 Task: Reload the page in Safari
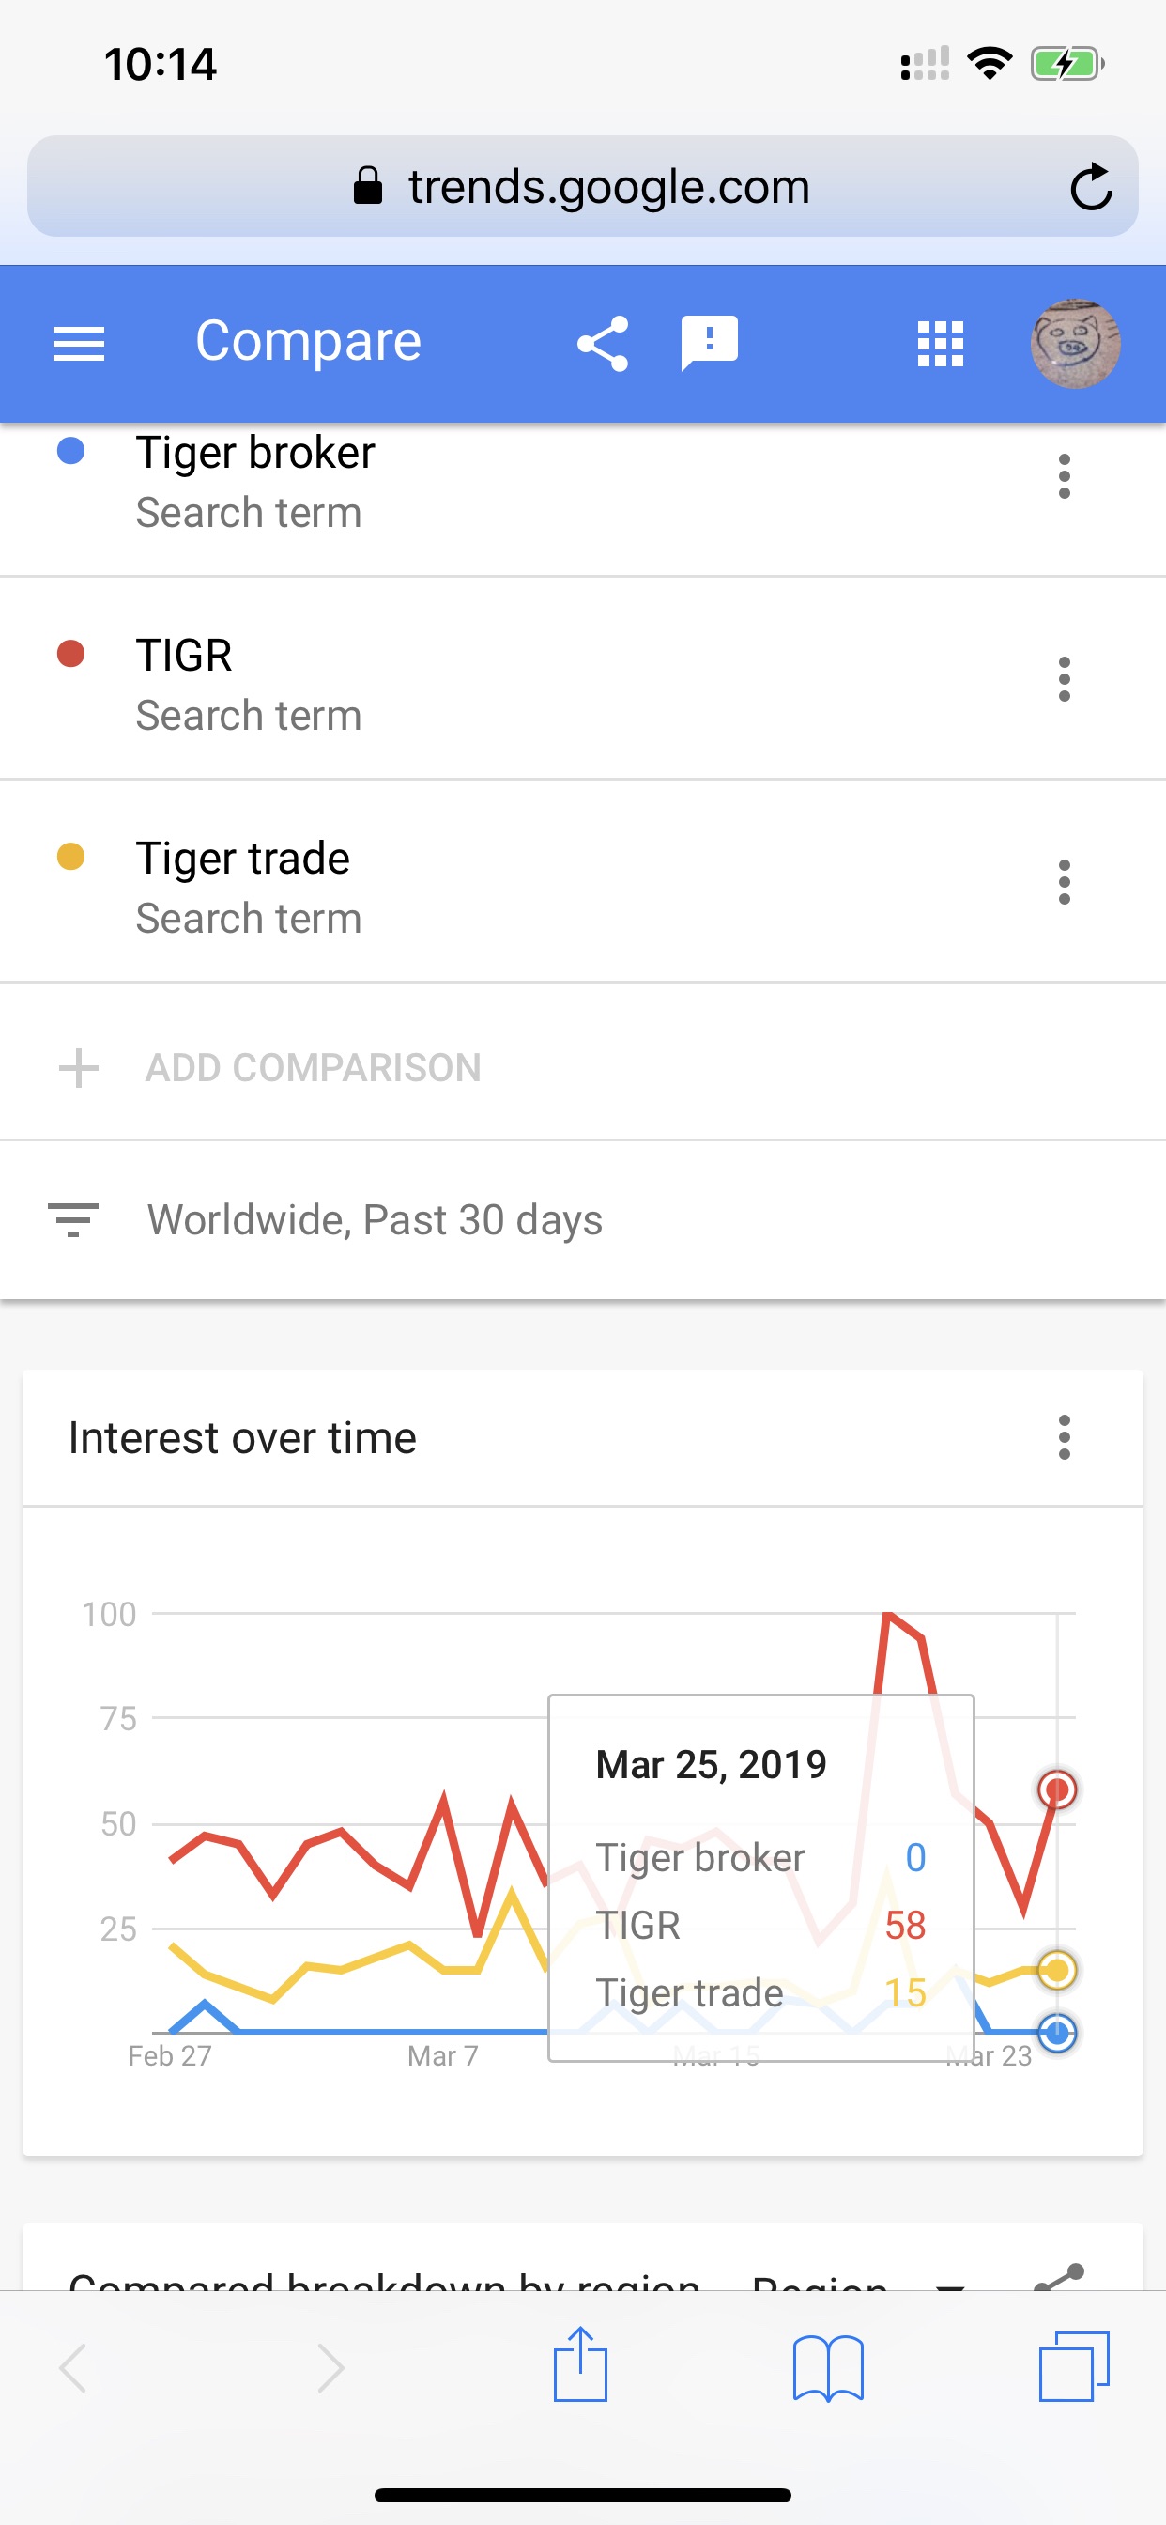[1091, 186]
